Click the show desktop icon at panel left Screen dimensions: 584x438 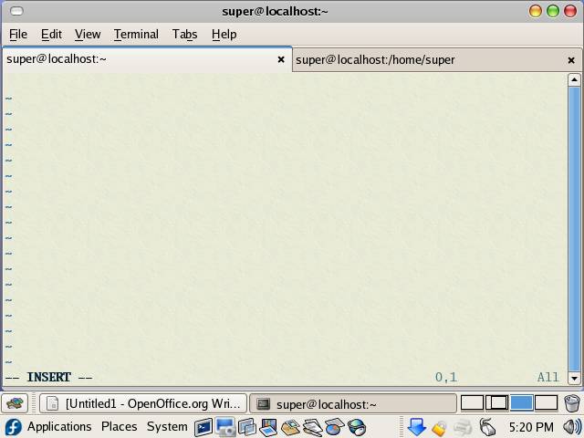point(15,403)
